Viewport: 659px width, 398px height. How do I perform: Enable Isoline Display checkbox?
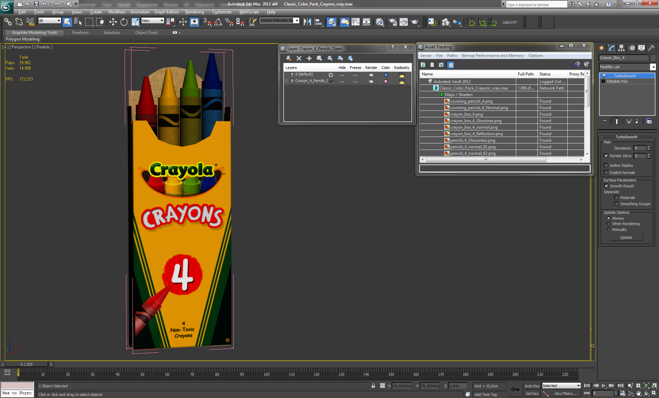click(x=606, y=165)
